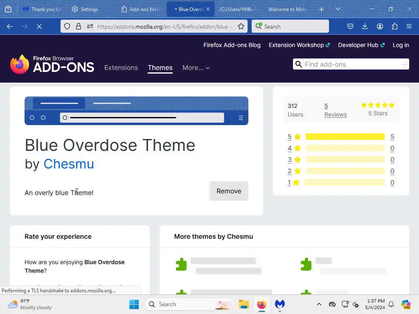Open Malwarebytes from taskbar
The height and width of the screenshot is (314, 419).
pos(280,304)
